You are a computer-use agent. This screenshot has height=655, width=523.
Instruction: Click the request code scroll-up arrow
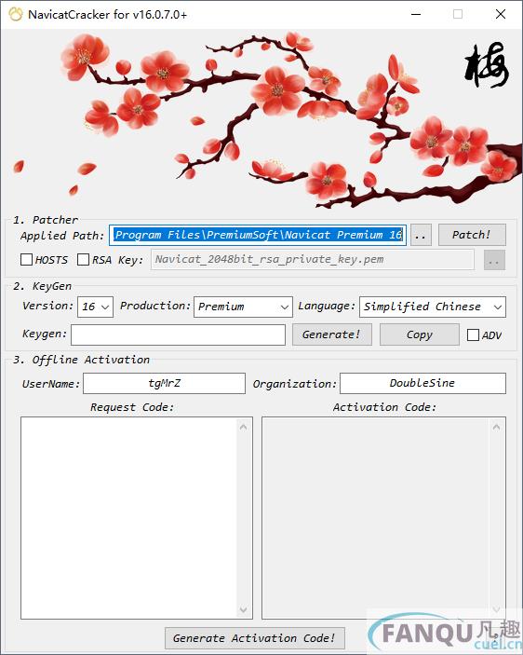tap(244, 427)
